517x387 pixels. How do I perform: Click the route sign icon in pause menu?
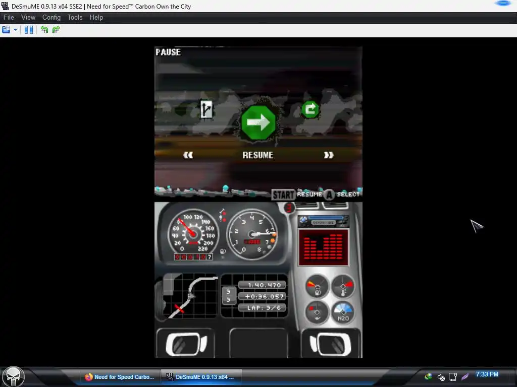pyautogui.click(x=206, y=109)
